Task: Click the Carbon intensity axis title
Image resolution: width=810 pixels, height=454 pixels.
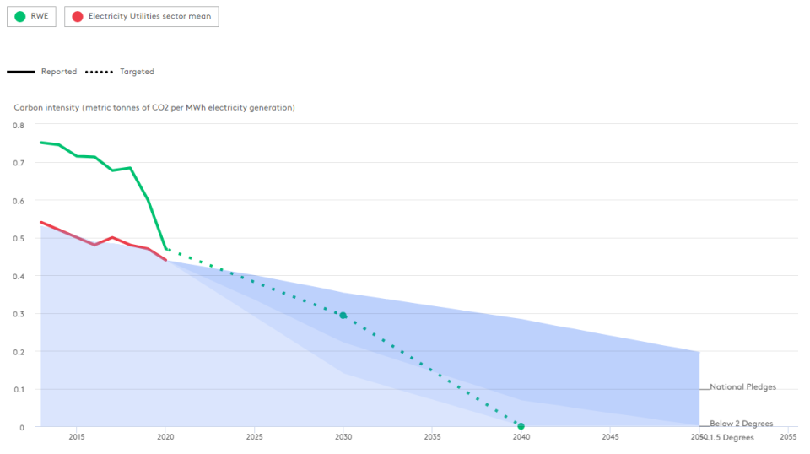Action: point(154,107)
